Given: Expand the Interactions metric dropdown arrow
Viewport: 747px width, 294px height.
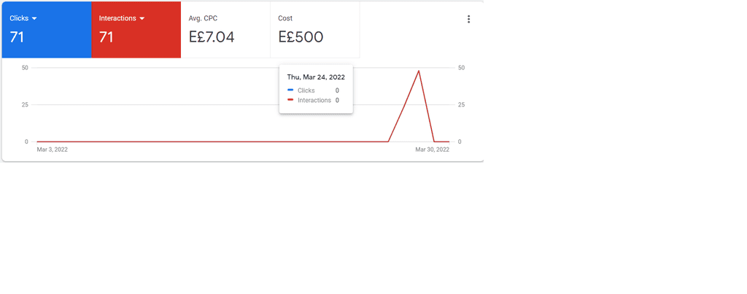Looking at the screenshot, I should pyautogui.click(x=142, y=18).
